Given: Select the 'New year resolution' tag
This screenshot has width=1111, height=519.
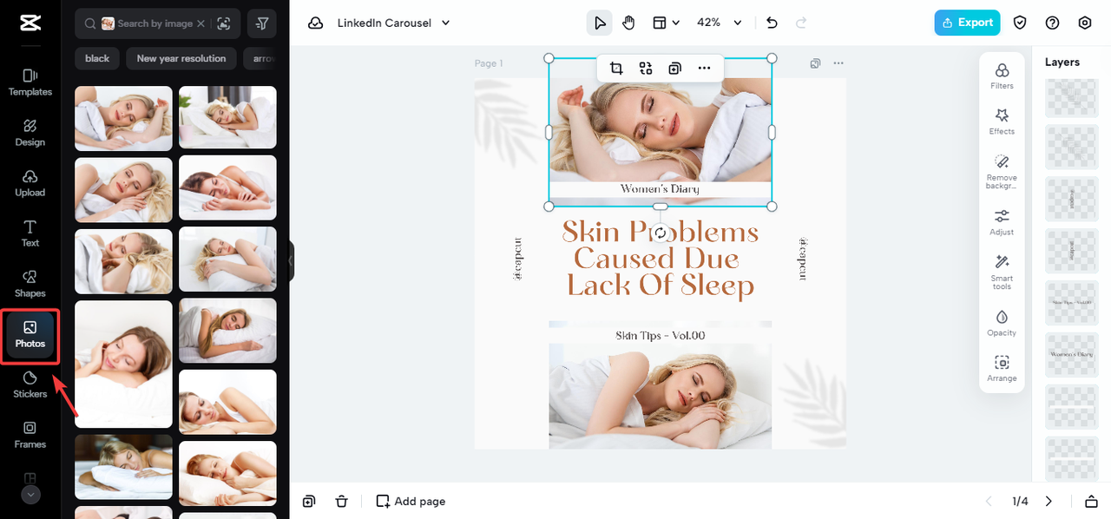Looking at the screenshot, I should point(181,58).
